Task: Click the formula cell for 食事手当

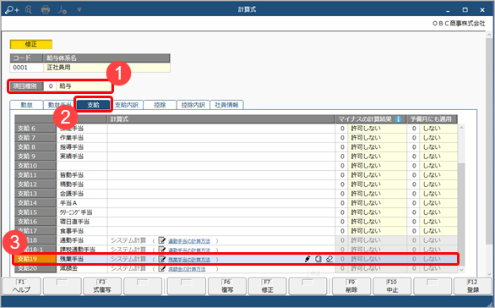Action: [x=221, y=231]
